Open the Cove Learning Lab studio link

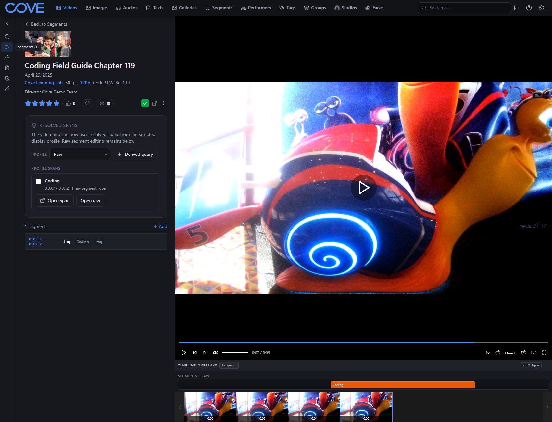coord(44,83)
